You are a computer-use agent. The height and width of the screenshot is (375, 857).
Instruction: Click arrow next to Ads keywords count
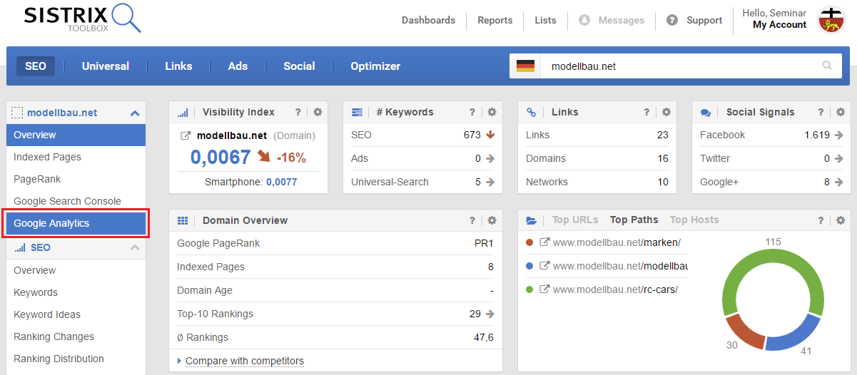[x=490, y=158]
